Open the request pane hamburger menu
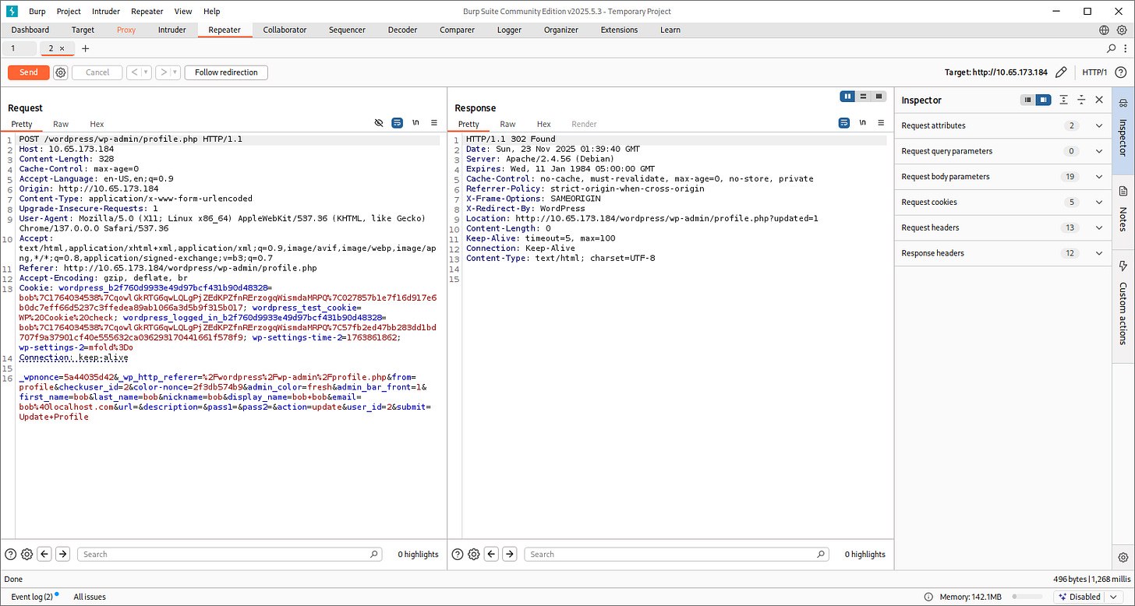The height and width of the screenshot is (606, 1135). (x=434, y=123)
